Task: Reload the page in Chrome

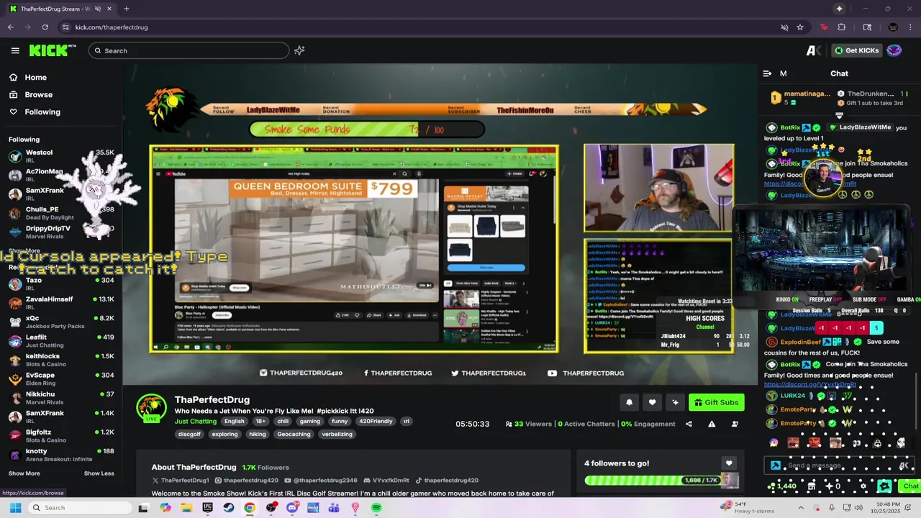Action: click(x=45, y=27)
